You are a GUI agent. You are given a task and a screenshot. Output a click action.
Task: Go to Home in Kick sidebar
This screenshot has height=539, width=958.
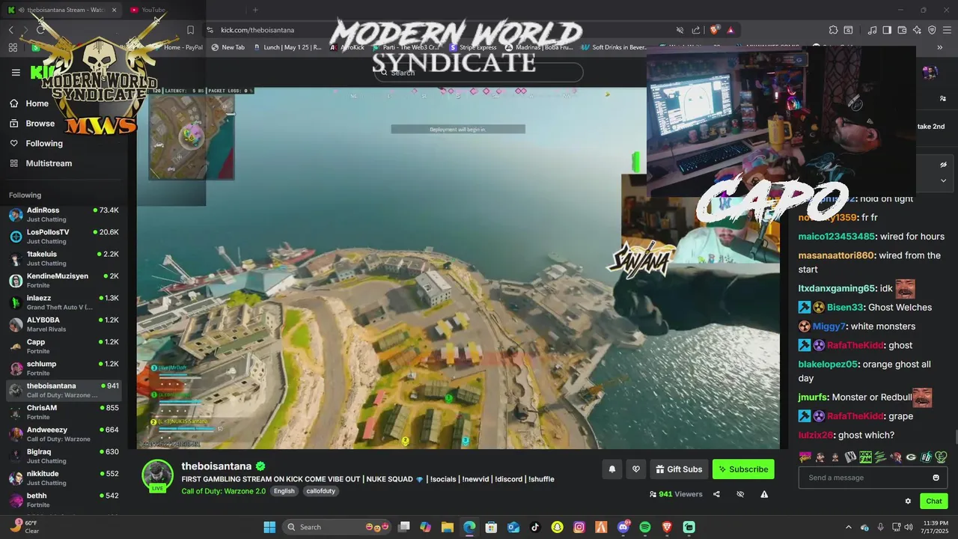[30, 104]
